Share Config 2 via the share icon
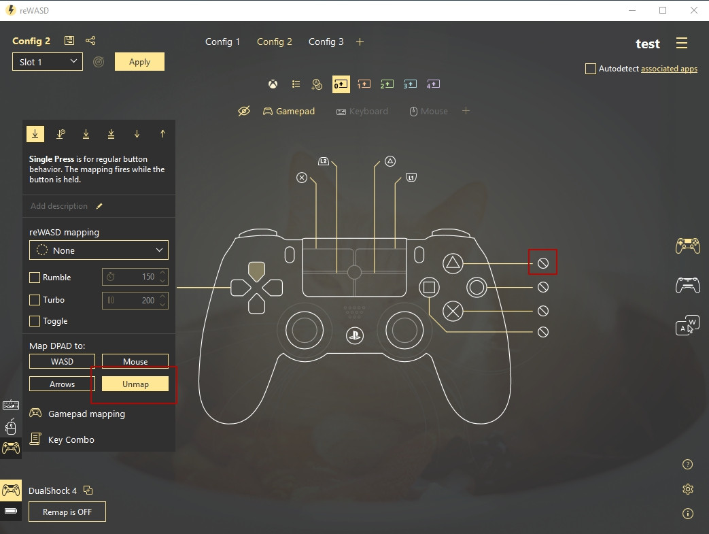 [x=90, y=40]
